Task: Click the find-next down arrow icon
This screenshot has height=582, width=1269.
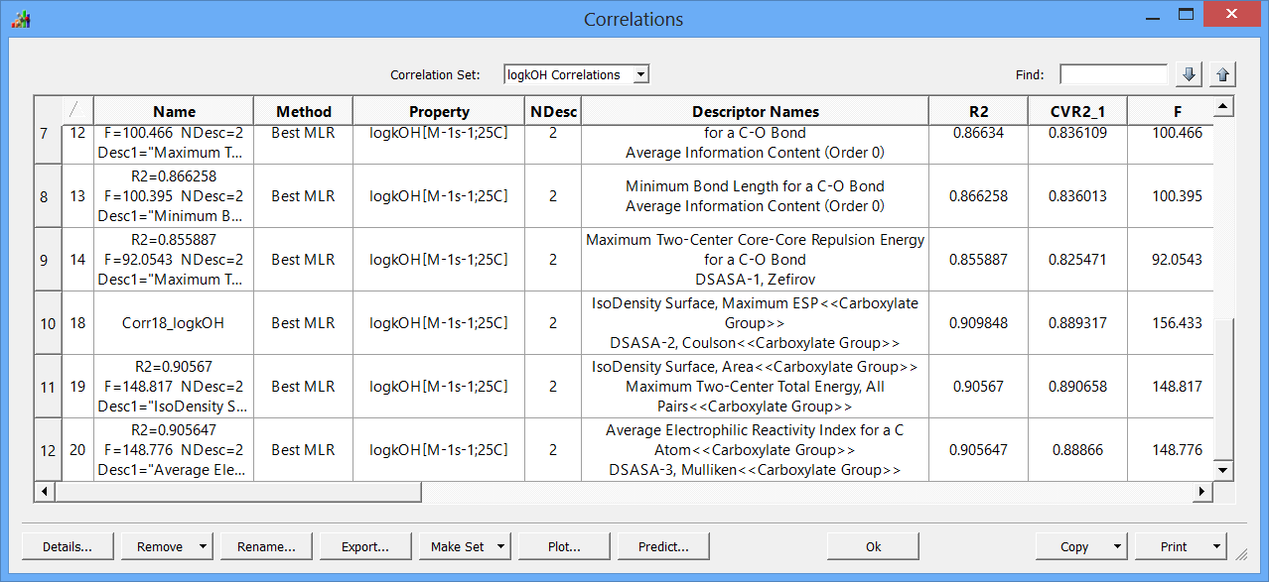Action: point(1189,74)
